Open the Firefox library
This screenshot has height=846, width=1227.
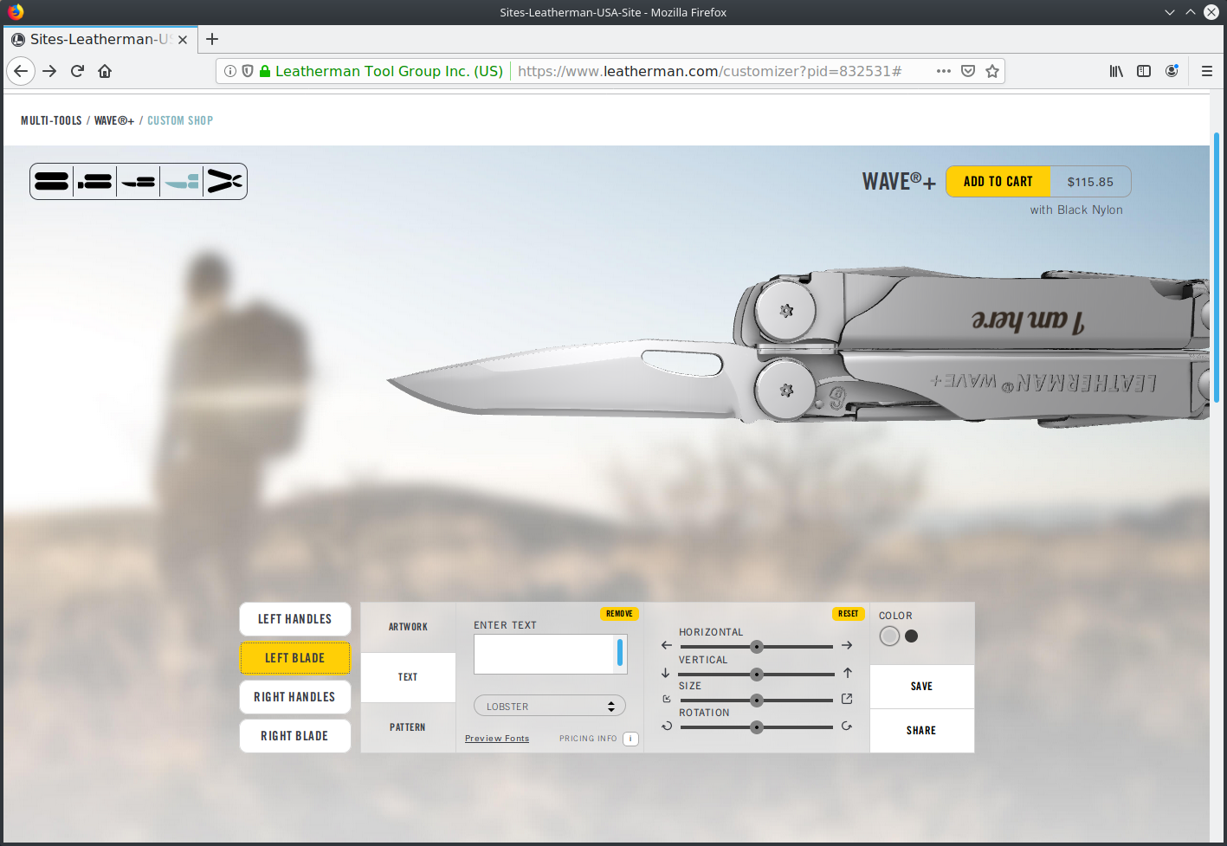click(x=1116, y=71)
